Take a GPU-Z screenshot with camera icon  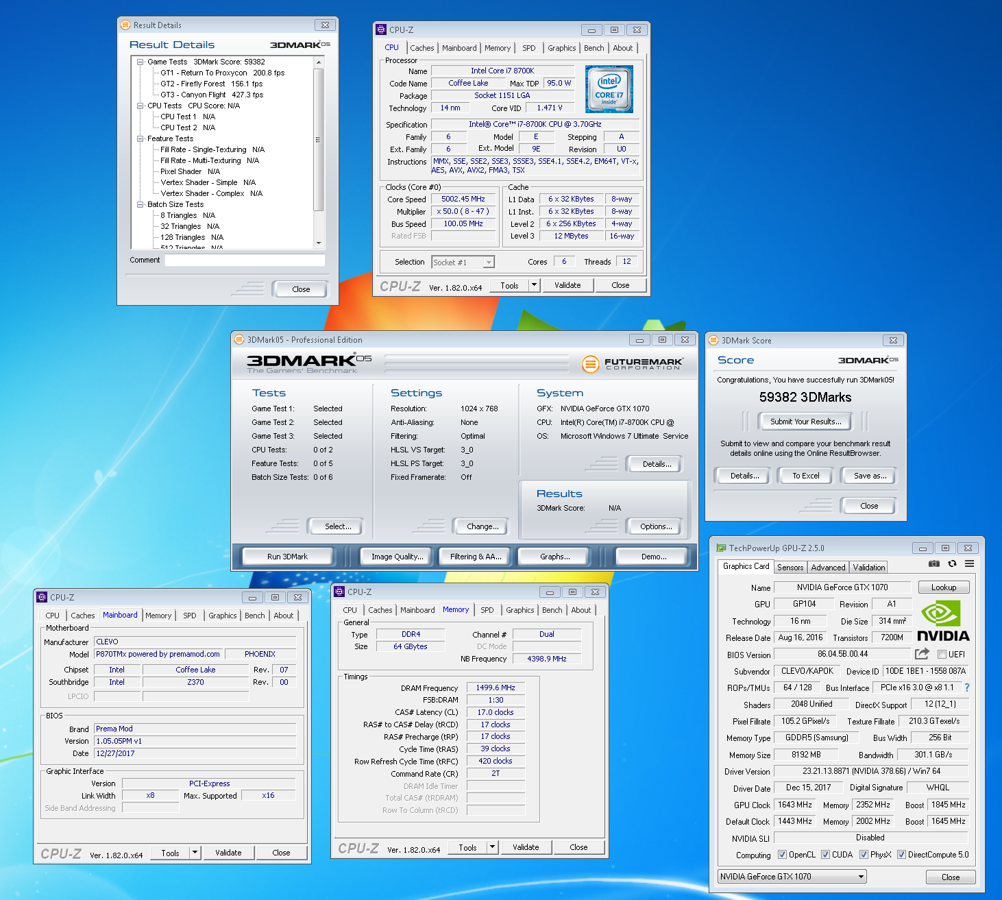tap(933, 563)
